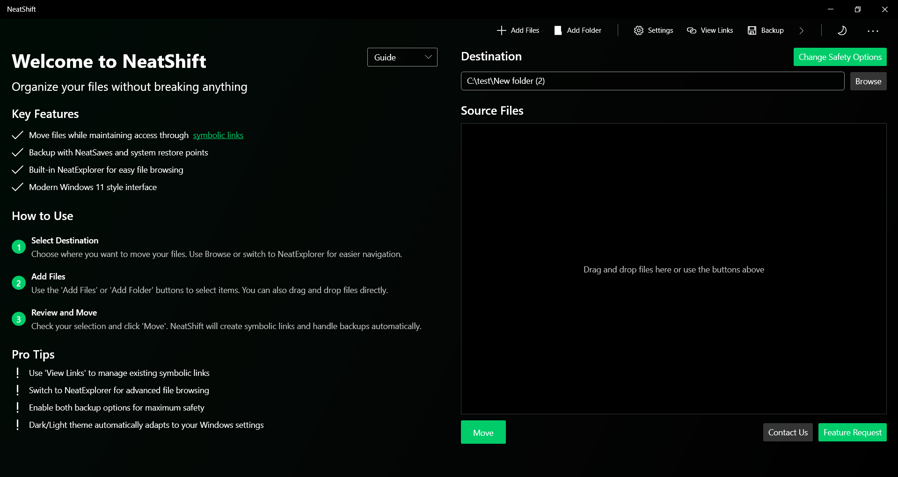The width and height of the screenshot is (898, 477).
Task: Expand more toolbar commands with the chevron
Action: tap(802, 30)
